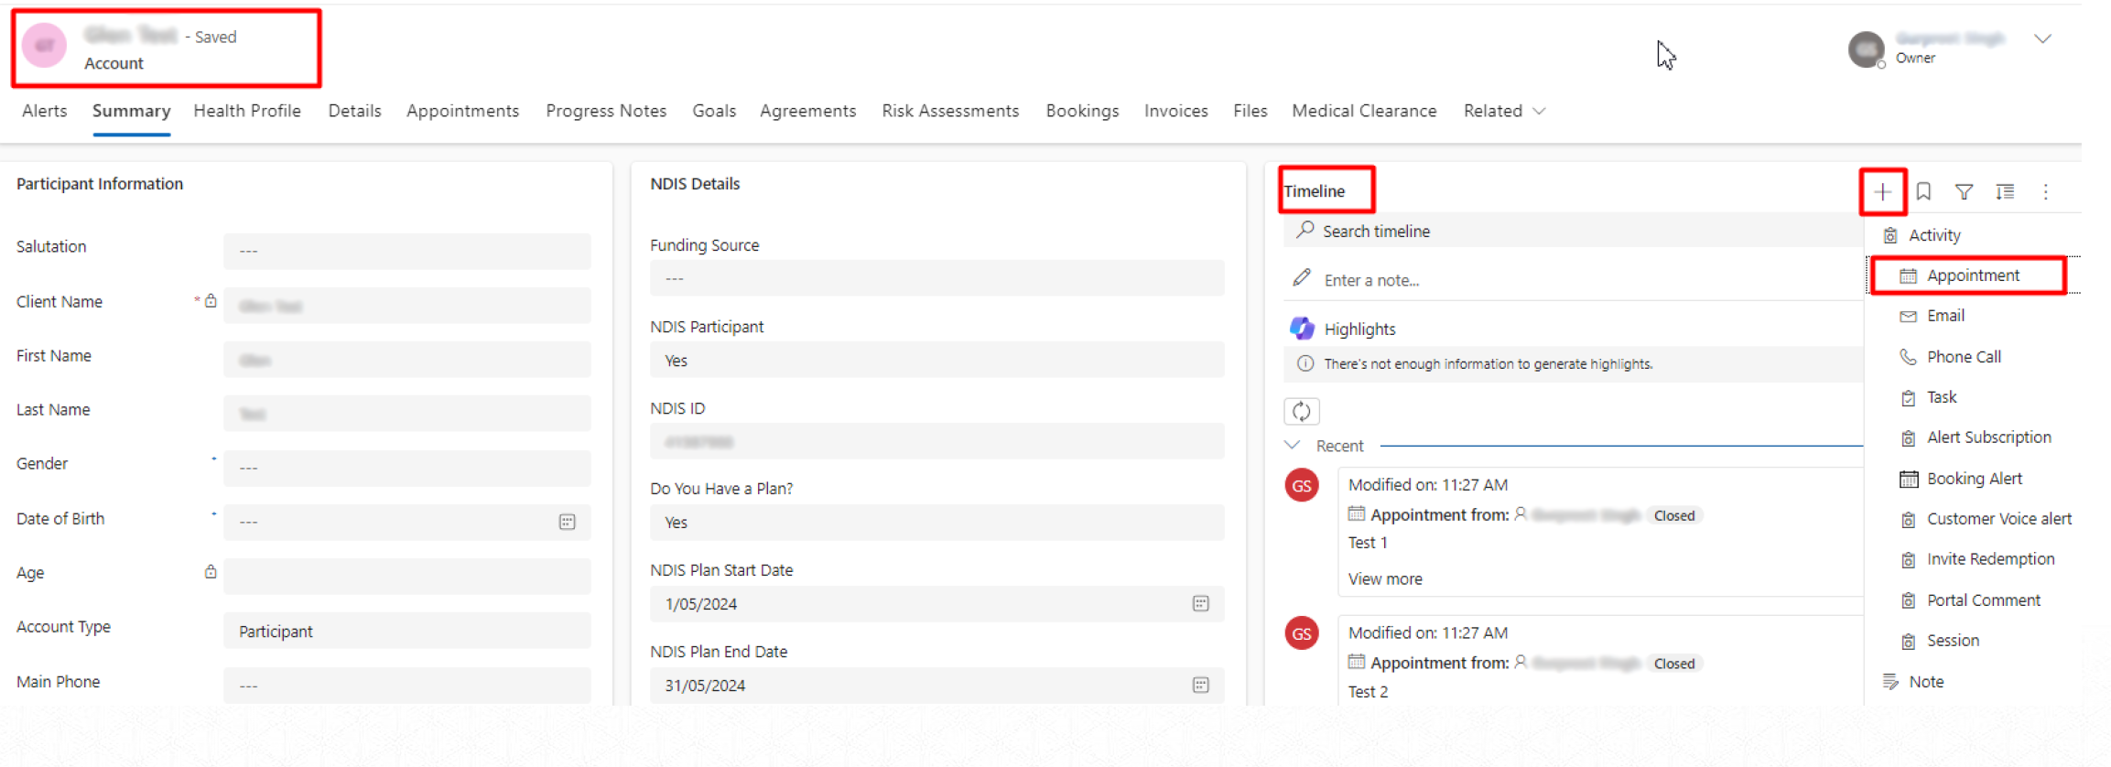Choose Phone Call in the activity menu
Screen dimensions: 2111x767
click(x=1963, y=357)
